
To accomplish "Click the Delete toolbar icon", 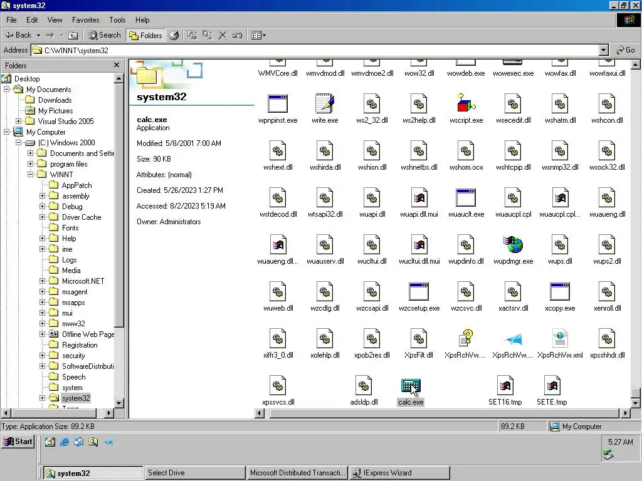I will 223,35.
